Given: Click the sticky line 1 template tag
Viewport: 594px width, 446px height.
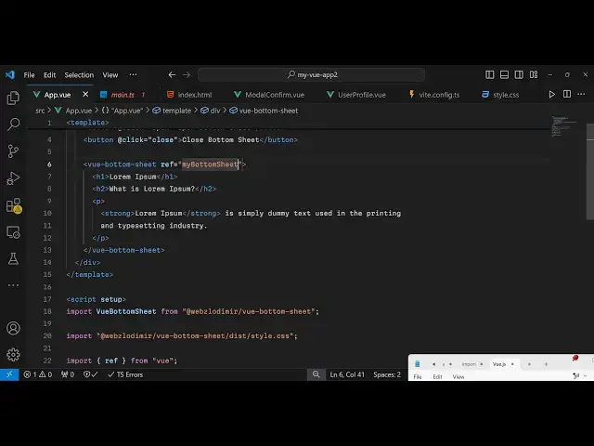Looking at the screenshot, I should tap(87, 123).
